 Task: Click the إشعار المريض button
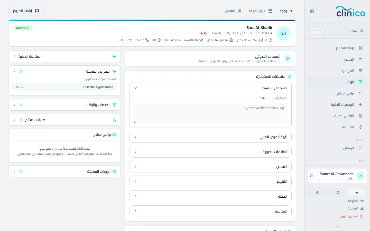pos(25,11)
